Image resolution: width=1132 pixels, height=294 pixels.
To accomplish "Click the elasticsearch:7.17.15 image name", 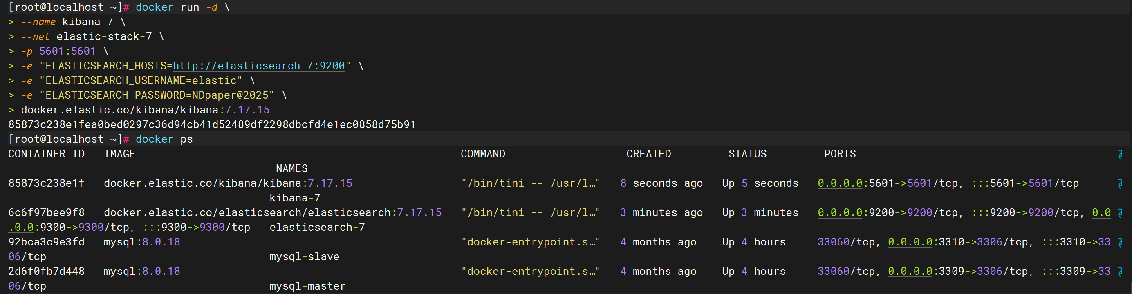I will coord(272,212).
